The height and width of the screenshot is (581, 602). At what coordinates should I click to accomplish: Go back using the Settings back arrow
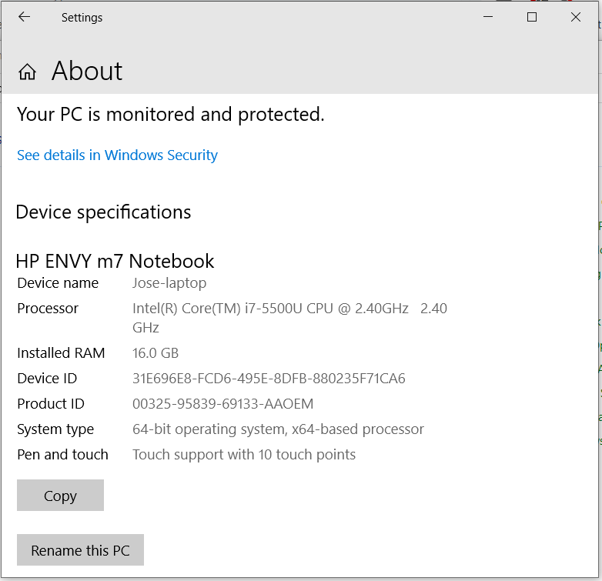24,17
